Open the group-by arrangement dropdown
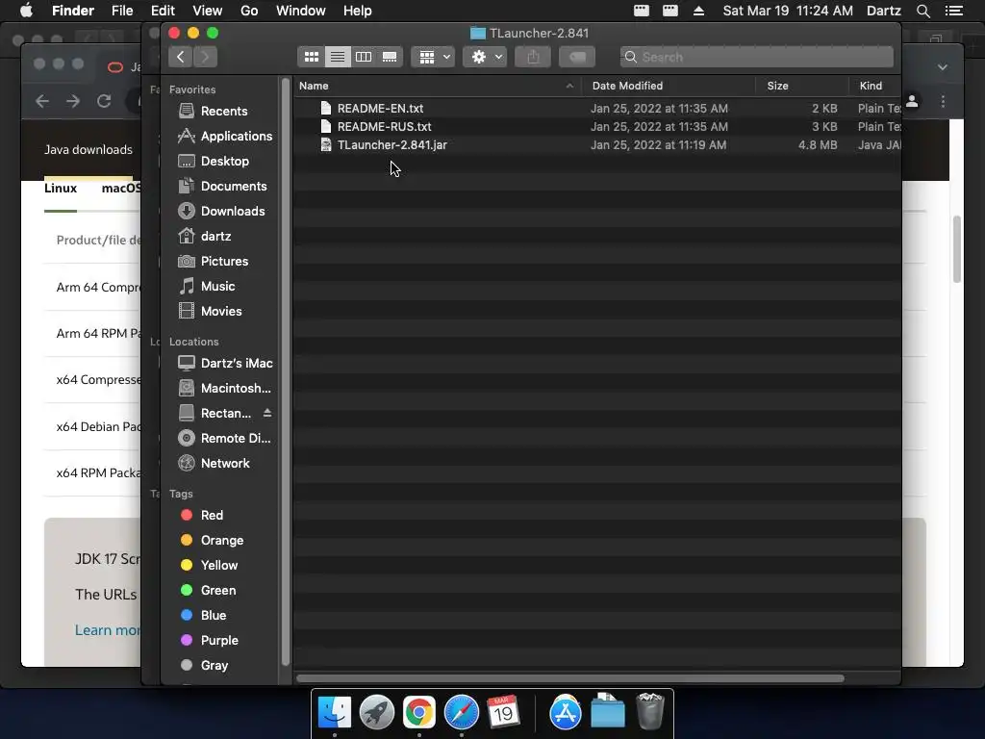The image size is (985, 739). 433,57
